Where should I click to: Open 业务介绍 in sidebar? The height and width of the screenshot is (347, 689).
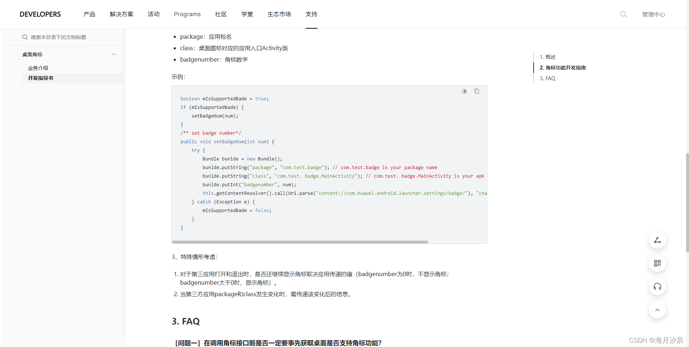pyautogui.click(x=38, y=68)
